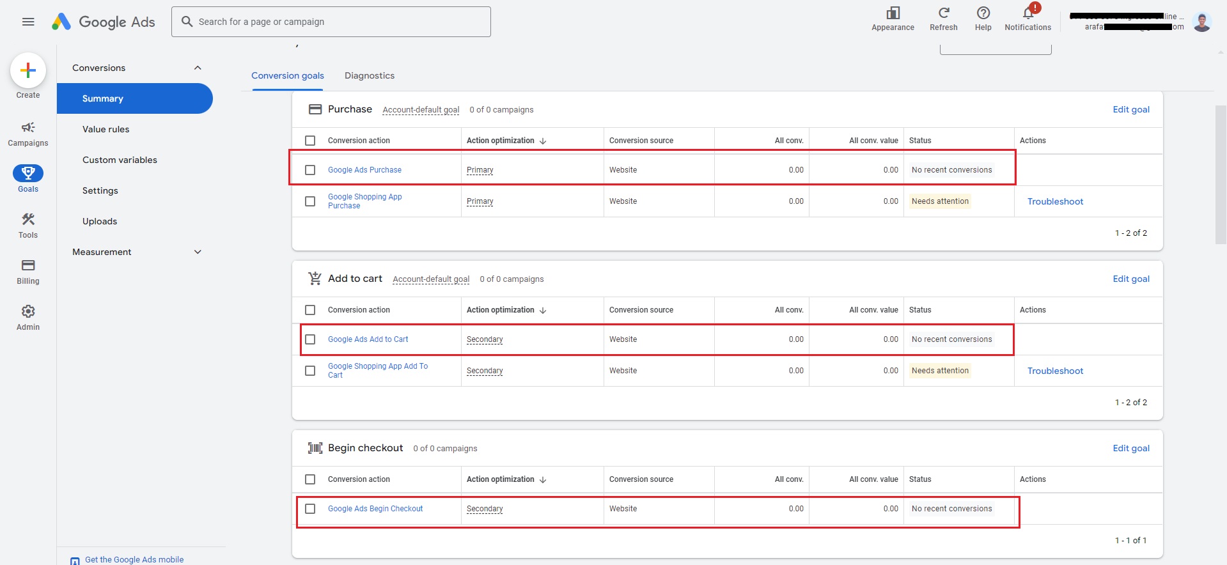Click the Create plus button
Image resolution: width=1227 pixels, height=565 pixels.
pyautogui.click(x=28, y=70)
